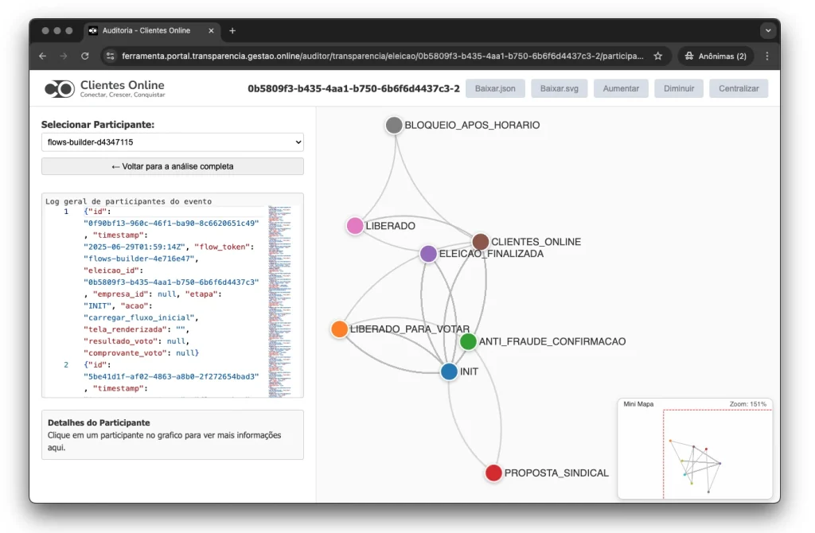Switch to the Auditoria - Clientes Online tab
This screenshot has height=533, width=815.
(x=146, y=31)
